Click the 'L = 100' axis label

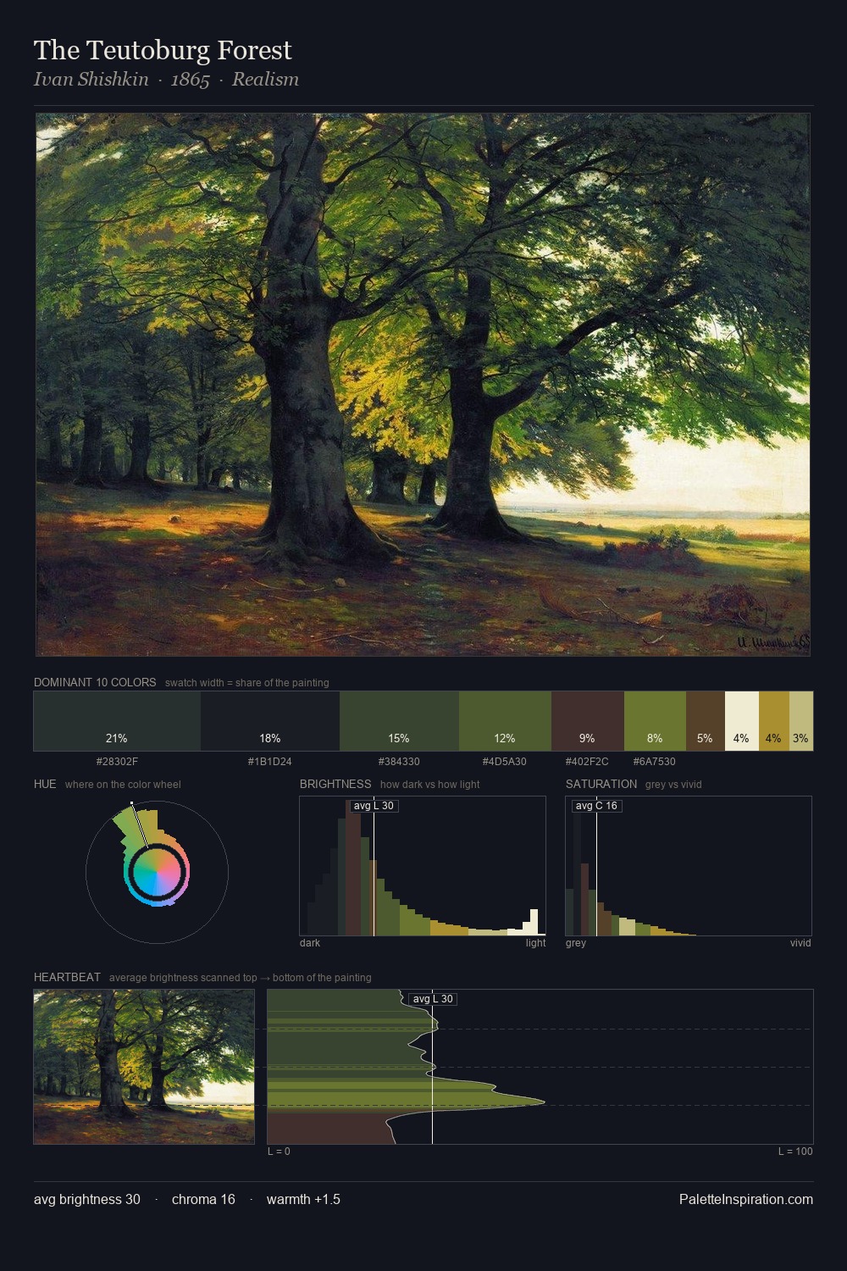point(795,1152)
